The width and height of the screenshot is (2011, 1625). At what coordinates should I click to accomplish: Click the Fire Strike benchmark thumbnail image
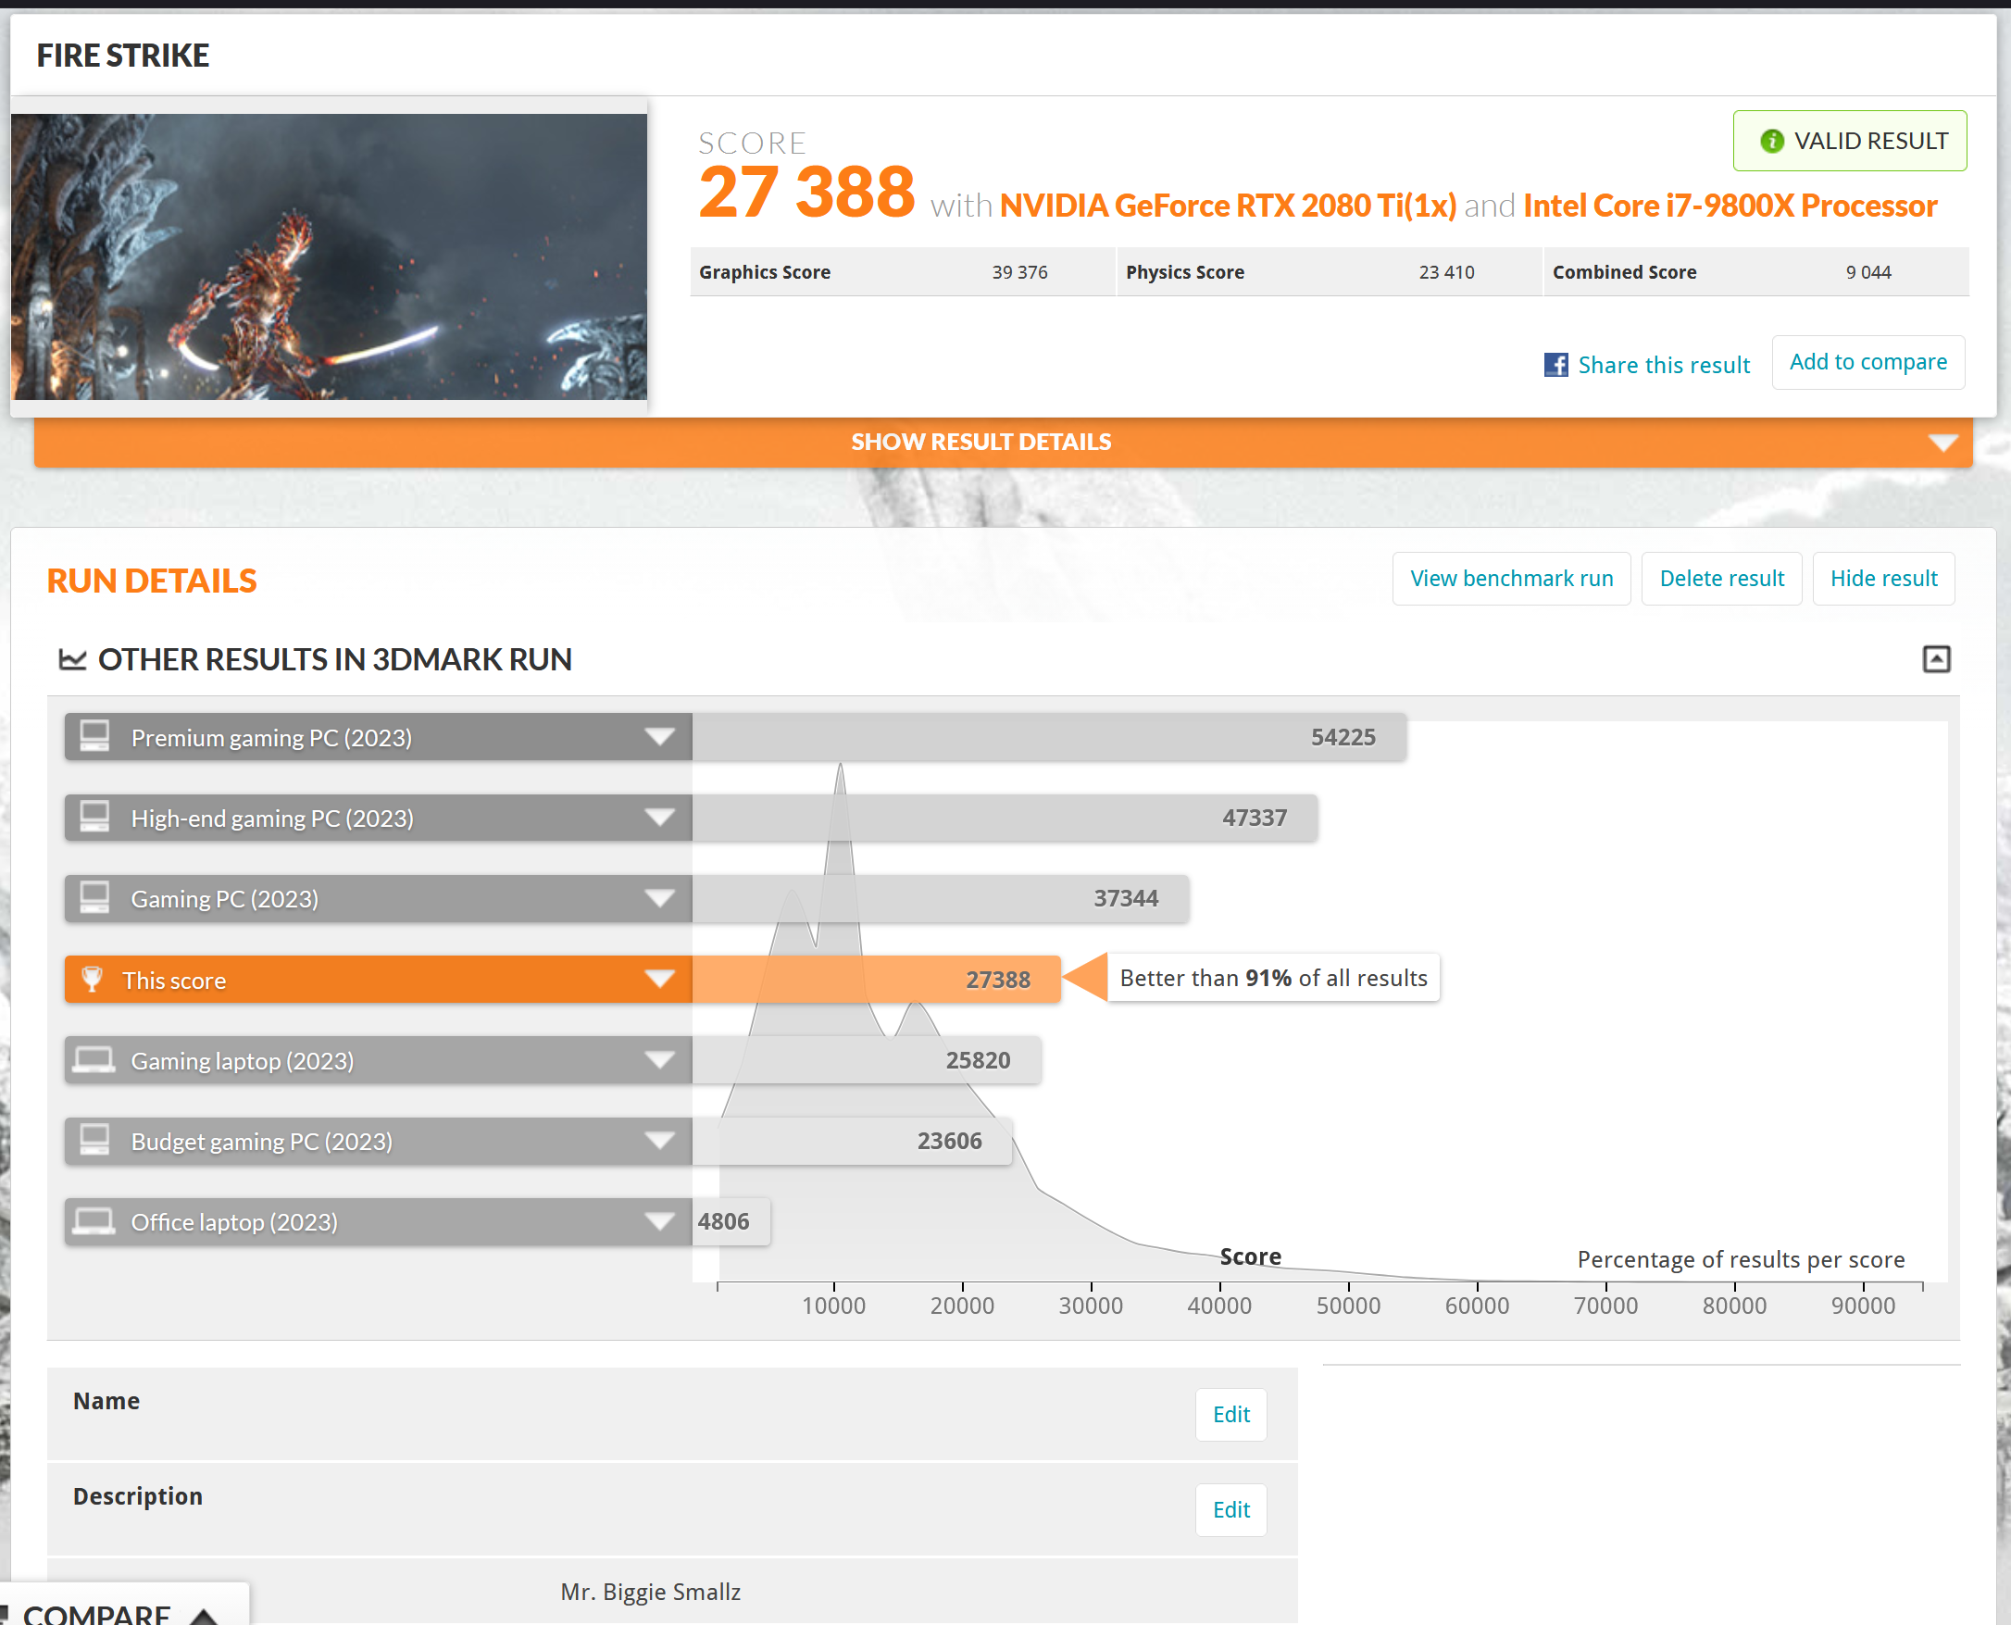click(x=330, y=256)
